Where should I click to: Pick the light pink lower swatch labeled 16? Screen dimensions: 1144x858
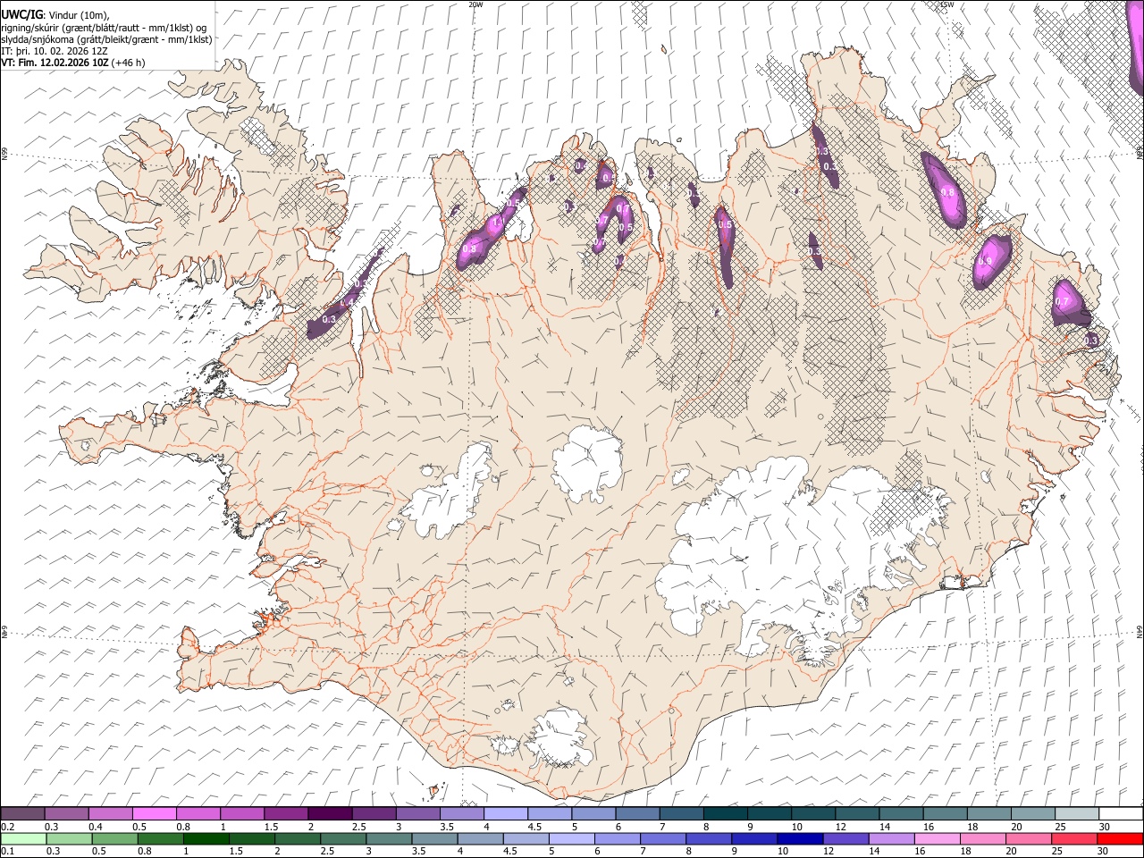click(x=937, y=839)
